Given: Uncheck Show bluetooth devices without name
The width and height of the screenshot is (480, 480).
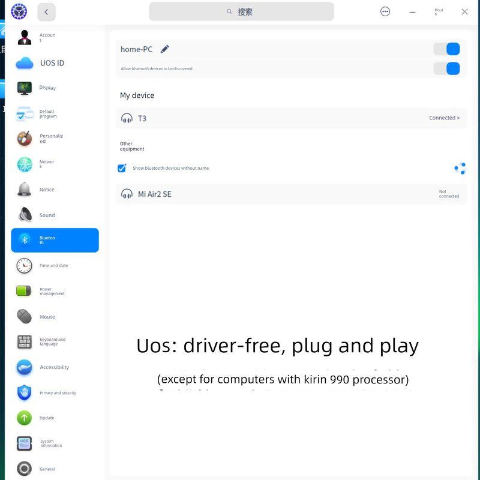Looking at the screenshot, I should 122,168.
